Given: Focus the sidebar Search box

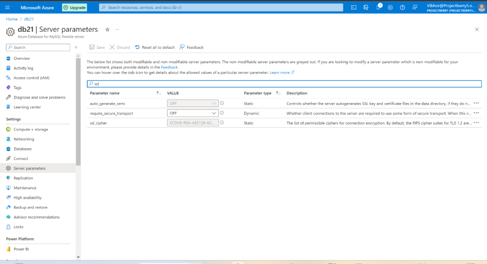Looking at the screenshot, I should click(38, 47).
